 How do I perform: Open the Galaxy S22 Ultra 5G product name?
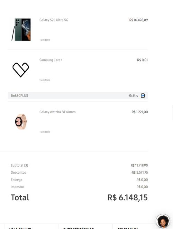(54, 20)
